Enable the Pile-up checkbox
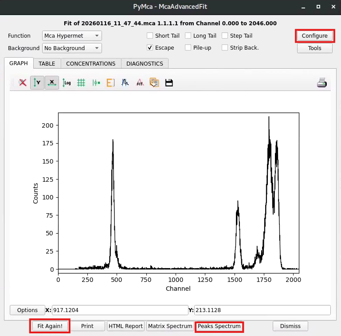The image size is (341, 336). [188, 47]
